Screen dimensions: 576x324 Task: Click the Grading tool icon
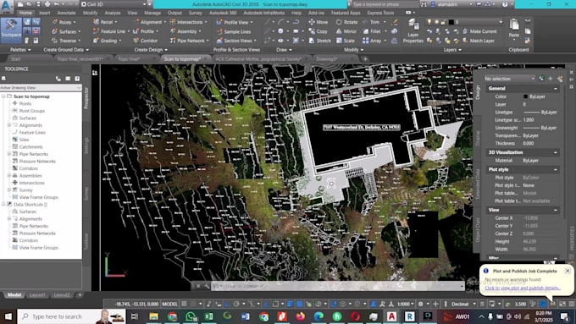pos(96,41)
